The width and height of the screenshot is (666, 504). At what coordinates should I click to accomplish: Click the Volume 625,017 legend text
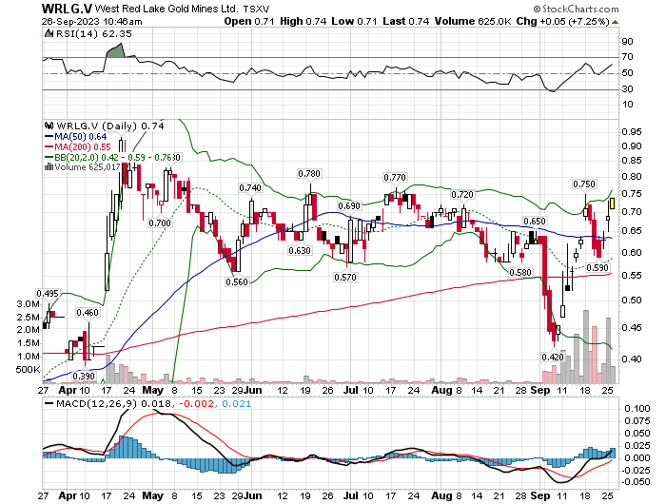pos(88,166)
